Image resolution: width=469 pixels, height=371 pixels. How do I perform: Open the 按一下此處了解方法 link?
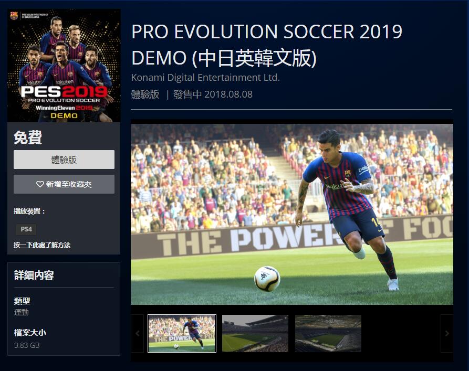click(x=42, y=245)
